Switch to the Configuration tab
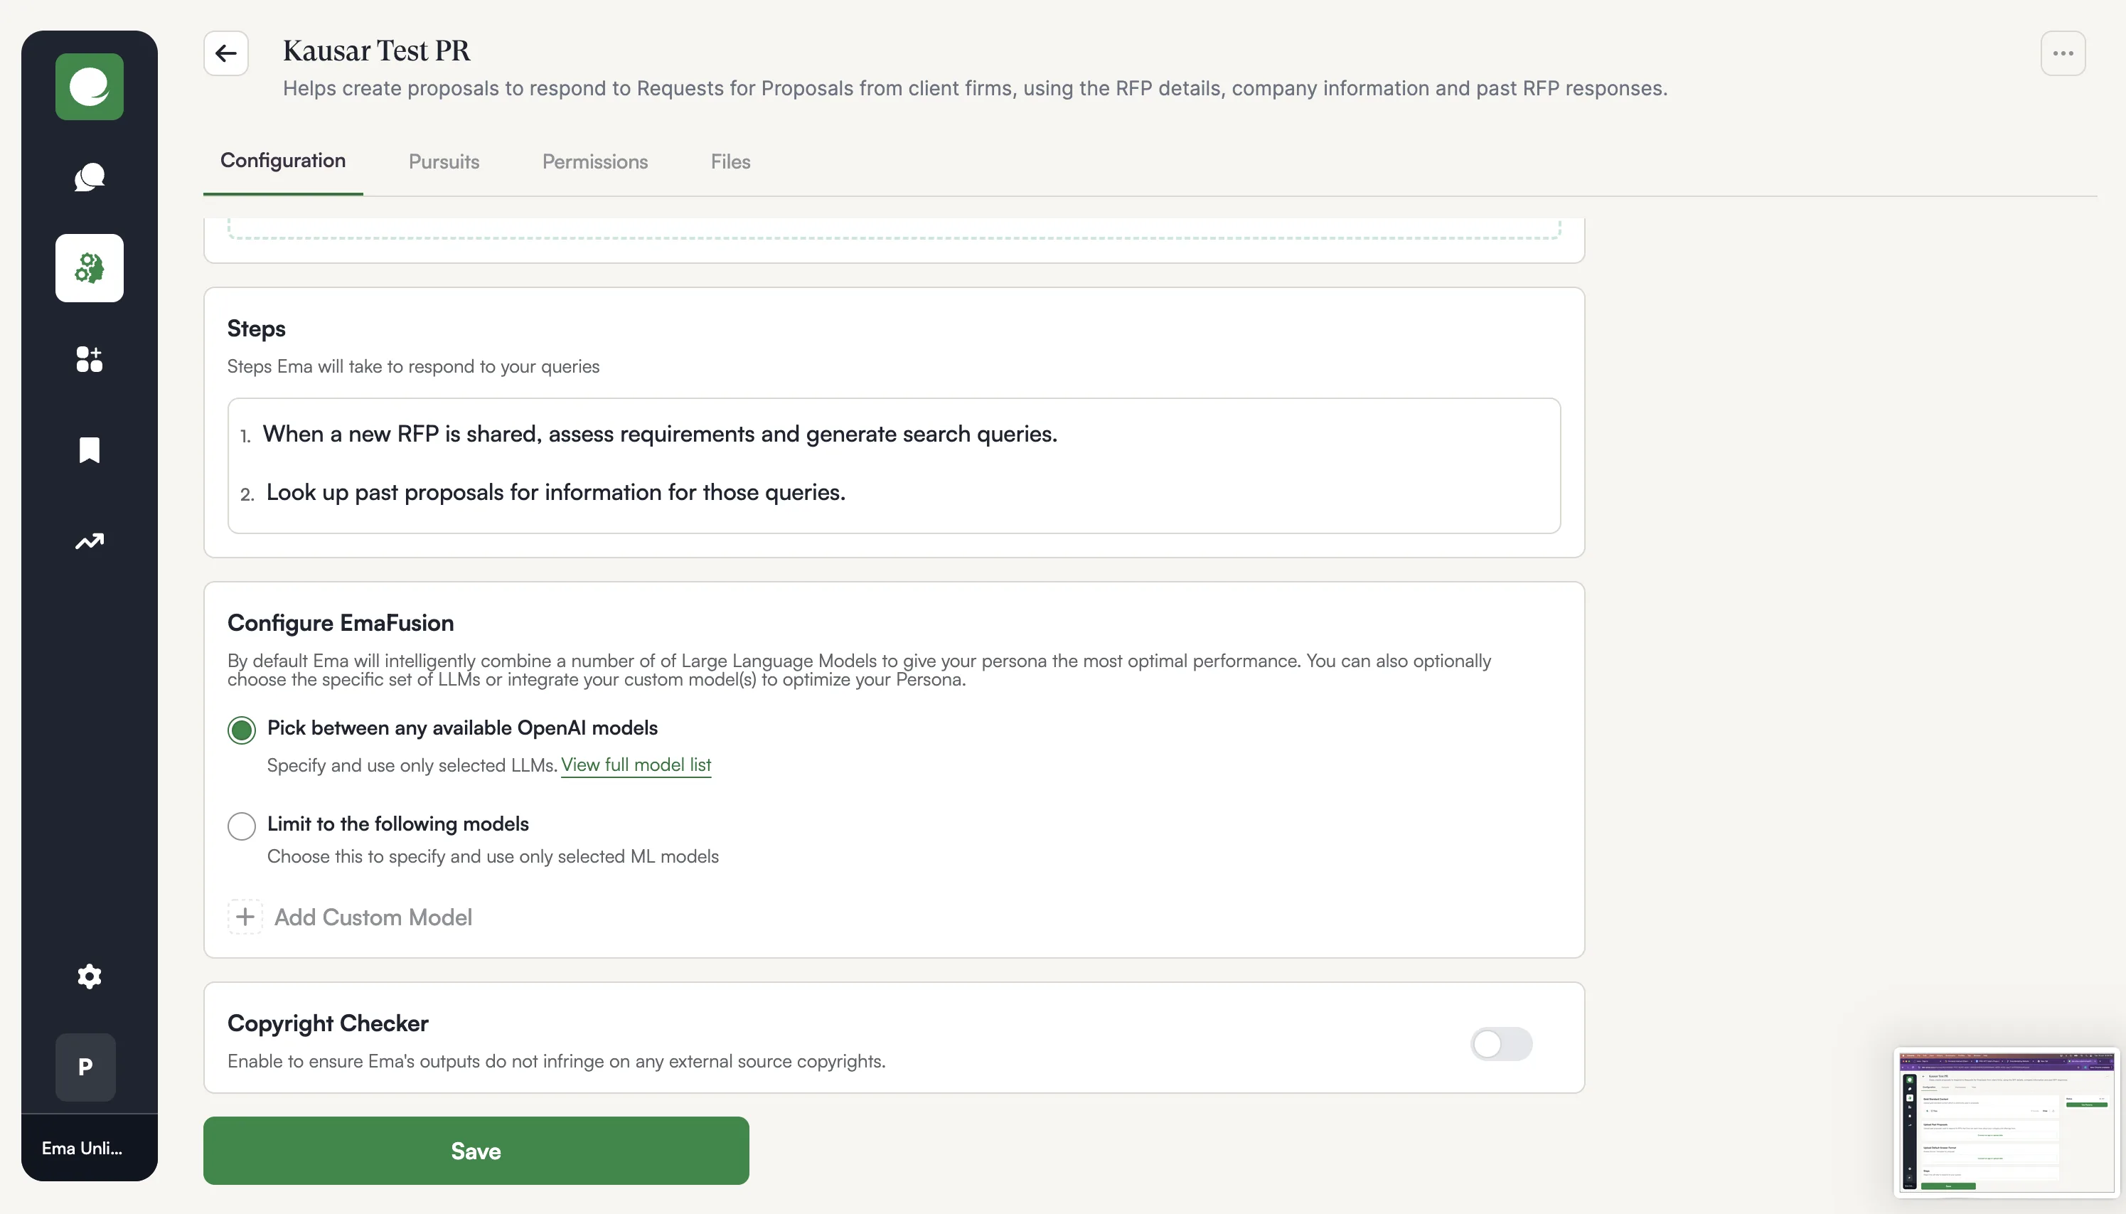 point(282,161)
